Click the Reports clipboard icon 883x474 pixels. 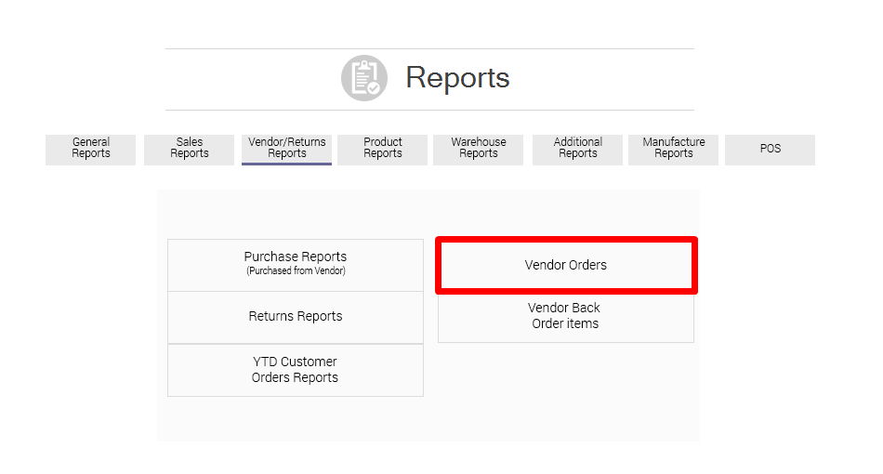click(363, 78)
